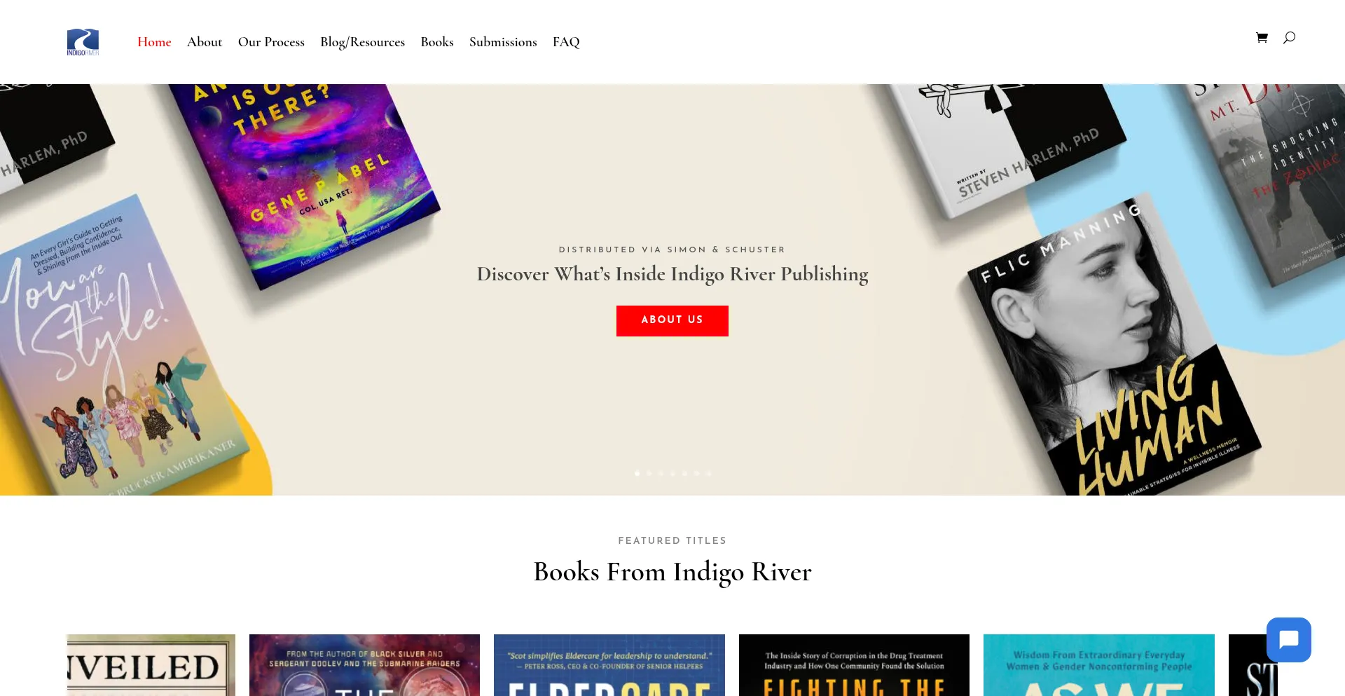
Task: Open the Fighting The book cover
Action: 854,665
